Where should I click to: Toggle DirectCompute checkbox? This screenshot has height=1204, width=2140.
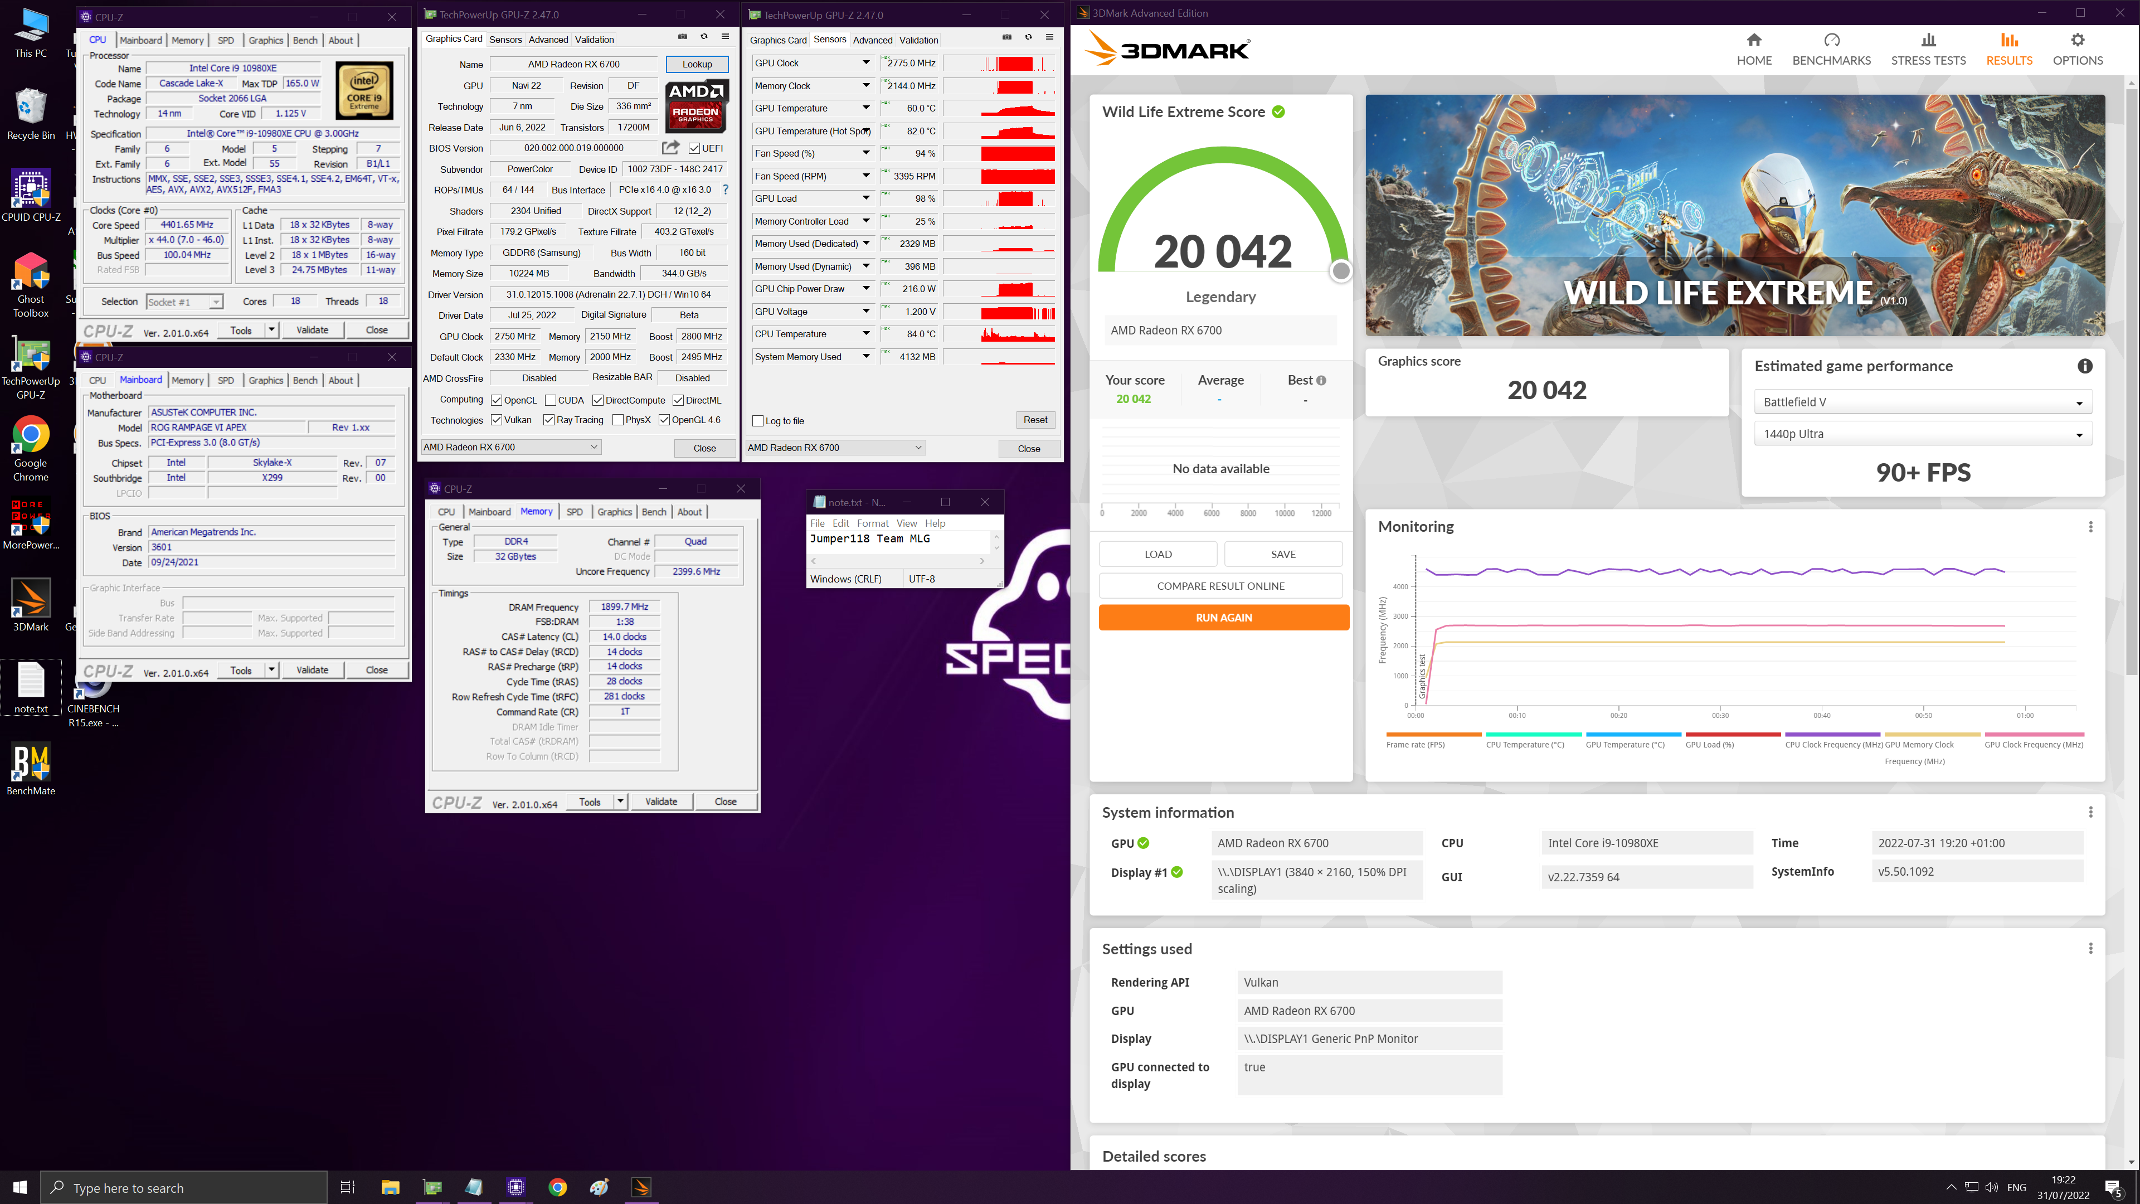point(597,400)
